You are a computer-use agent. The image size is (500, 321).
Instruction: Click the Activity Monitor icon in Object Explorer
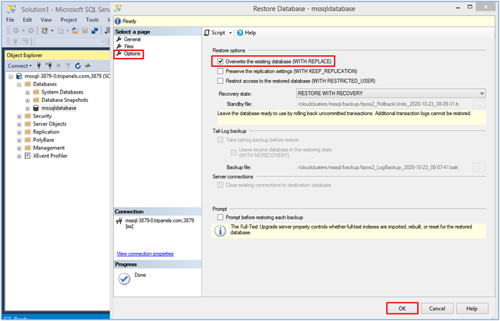[x=88, y=66]
